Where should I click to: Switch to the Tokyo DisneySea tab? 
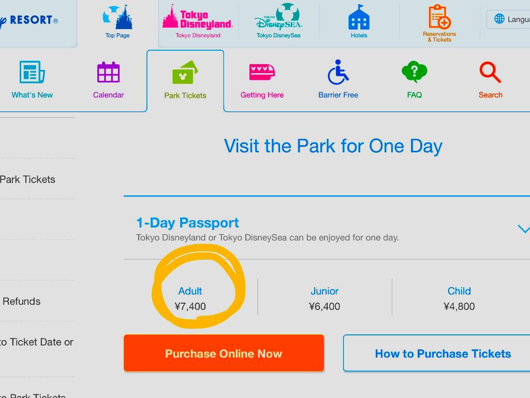278,22
